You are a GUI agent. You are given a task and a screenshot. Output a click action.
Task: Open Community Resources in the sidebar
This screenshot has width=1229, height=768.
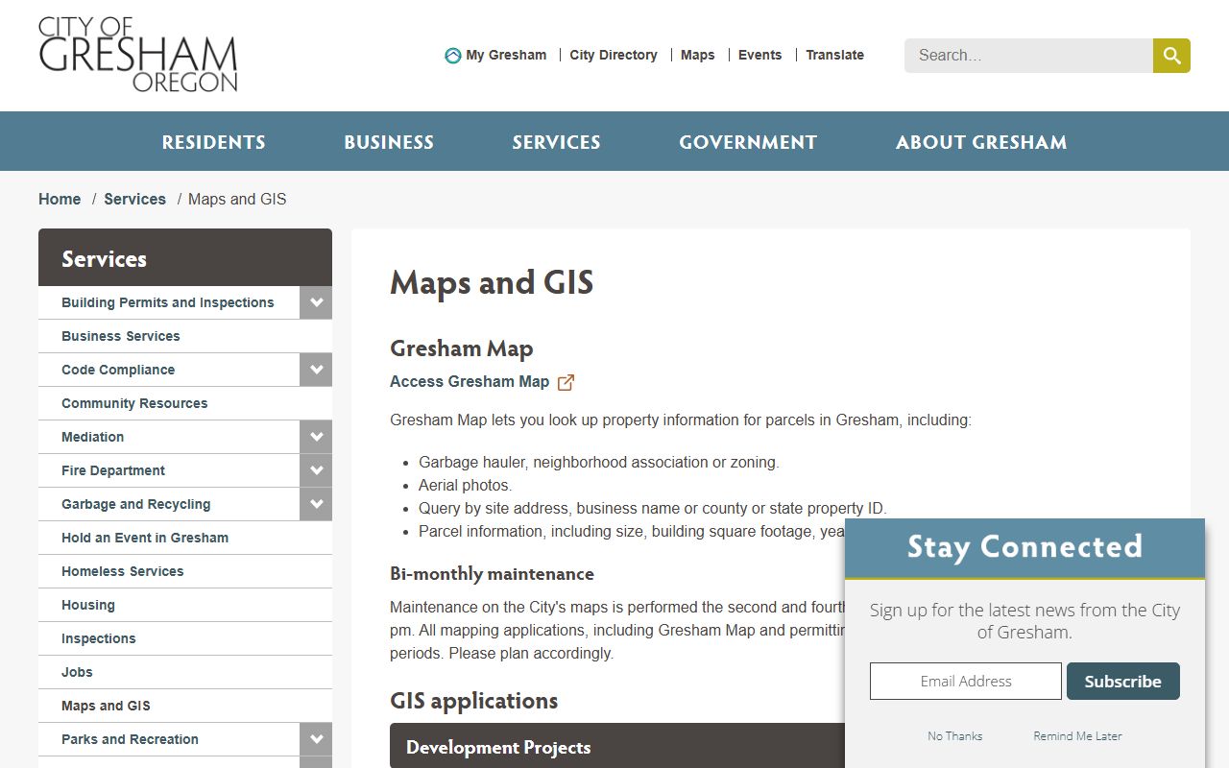134,403
